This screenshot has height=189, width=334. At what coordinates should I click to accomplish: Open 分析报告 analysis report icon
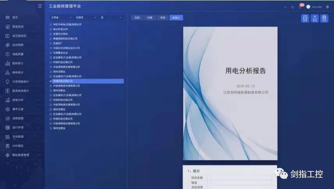tap(7, 146)
